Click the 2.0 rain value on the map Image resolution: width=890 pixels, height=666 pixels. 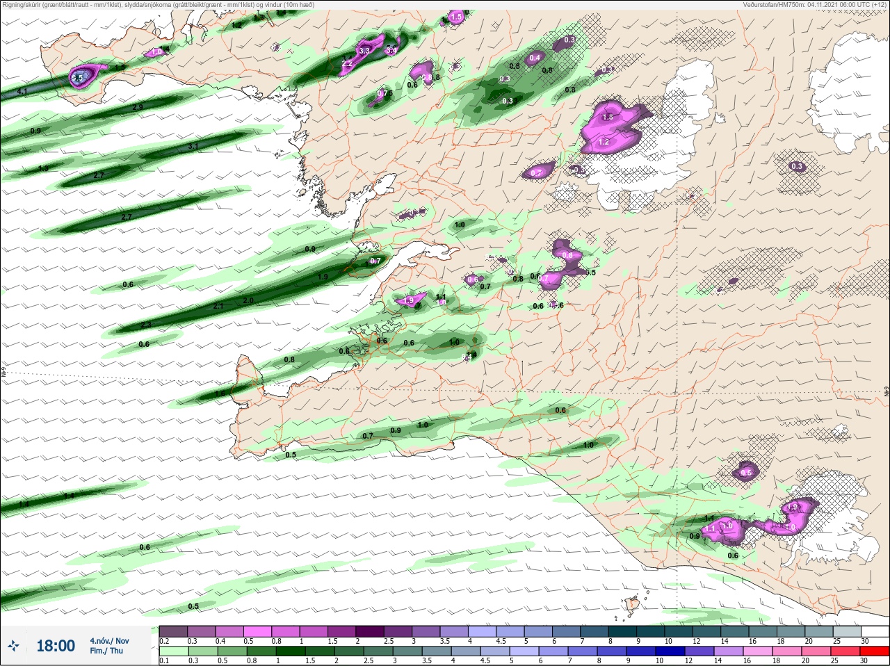[249, 300]
